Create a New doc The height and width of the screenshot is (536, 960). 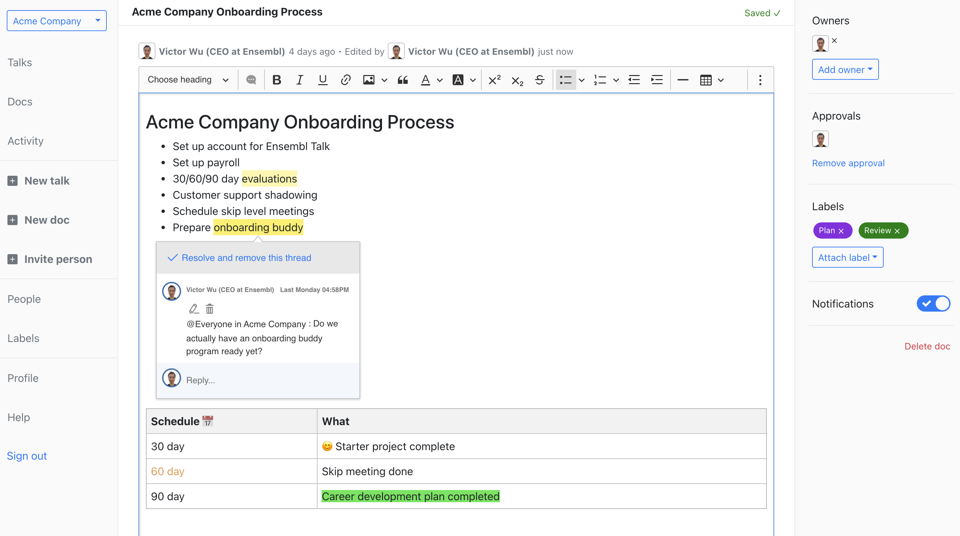point(47,220)
